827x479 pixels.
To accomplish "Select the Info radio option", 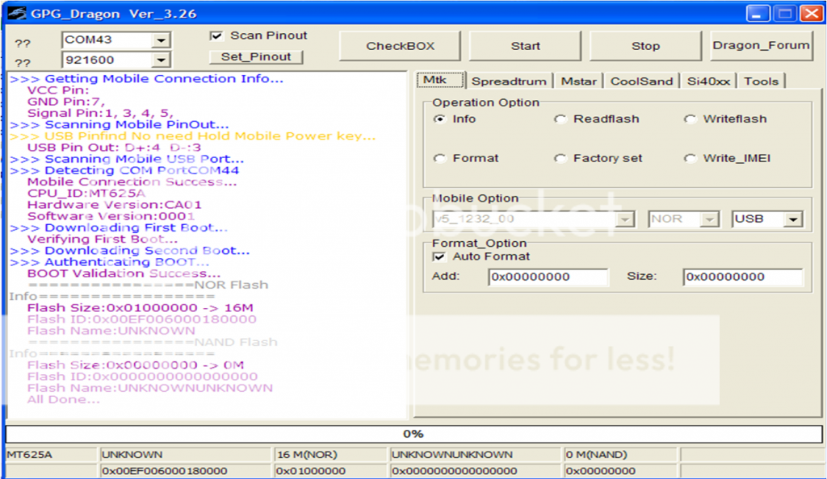I will coord(440,119).
